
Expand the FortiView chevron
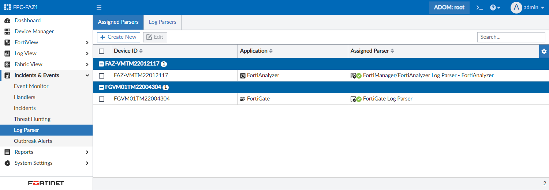point(87,42)
